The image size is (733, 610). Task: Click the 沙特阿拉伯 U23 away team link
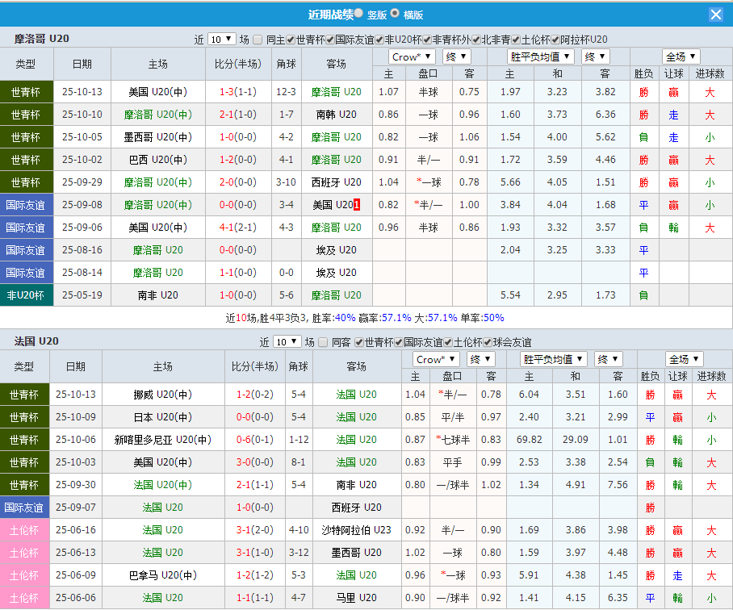pyautogui.click(x=357, y=530)
